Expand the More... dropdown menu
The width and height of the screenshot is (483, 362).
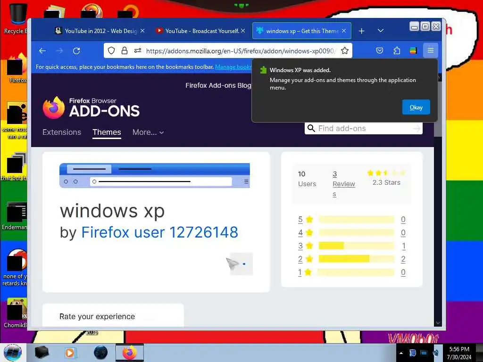[148, 132]
